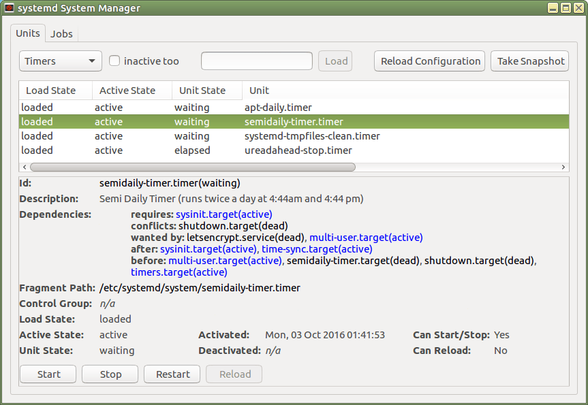Switch to the Jobs tab
The image size is (588, 405).
coord(61,34)
